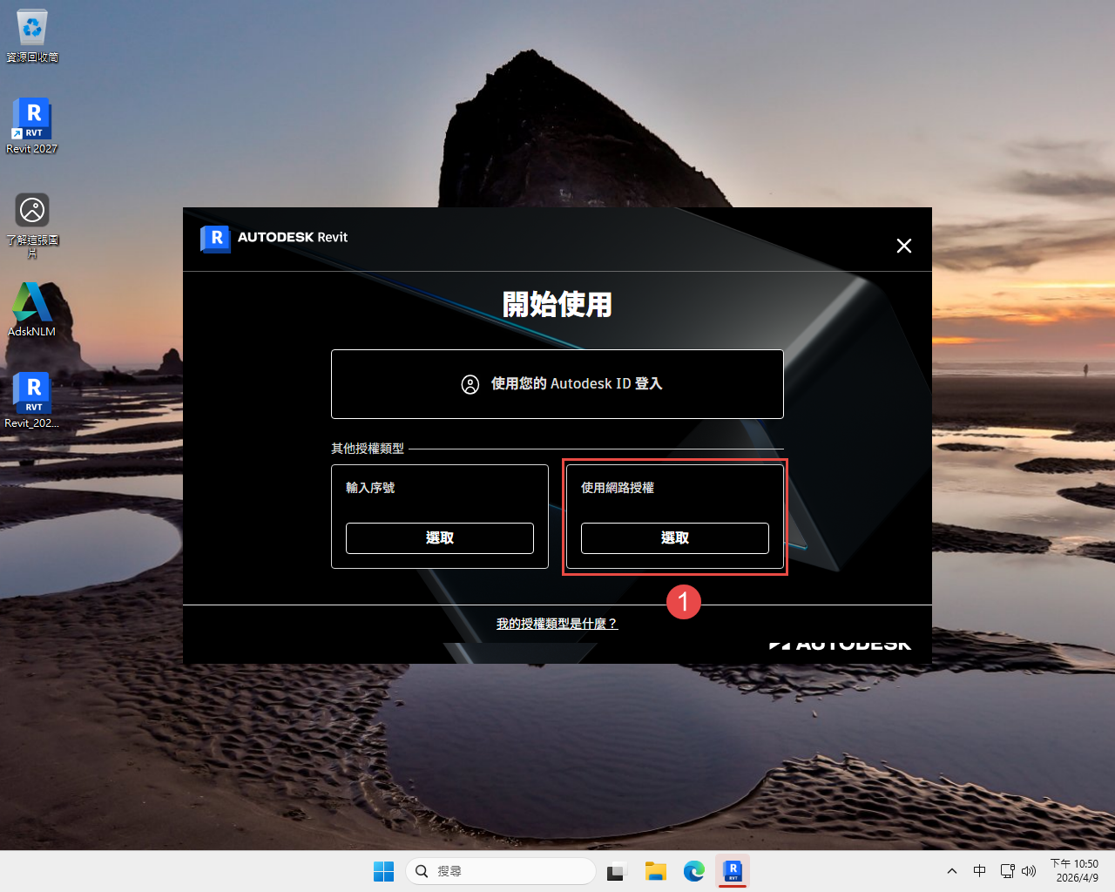Select the 資源回收筒 desktop icon
The height and width of the screenshot is (892, 1115).
[x=32, y=36]
